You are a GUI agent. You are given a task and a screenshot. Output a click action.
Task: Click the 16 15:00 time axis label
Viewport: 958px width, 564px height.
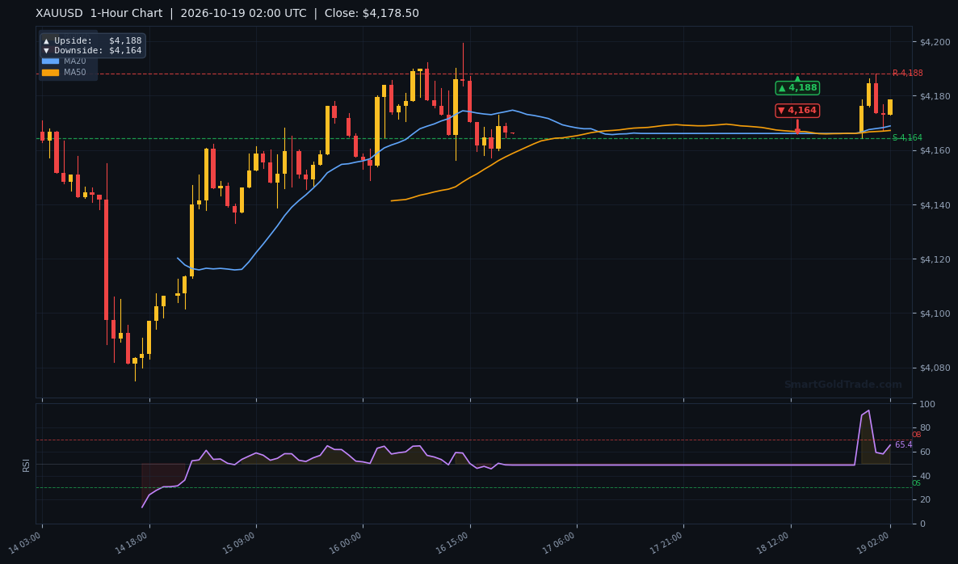(x=452, y=543)
